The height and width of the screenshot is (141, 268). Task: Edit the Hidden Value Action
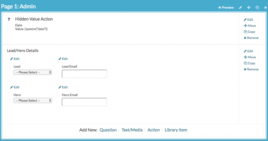[248, 20]
